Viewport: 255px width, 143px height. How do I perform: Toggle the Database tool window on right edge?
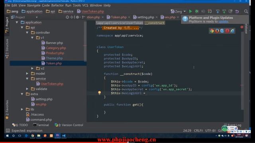pos(246,29)
